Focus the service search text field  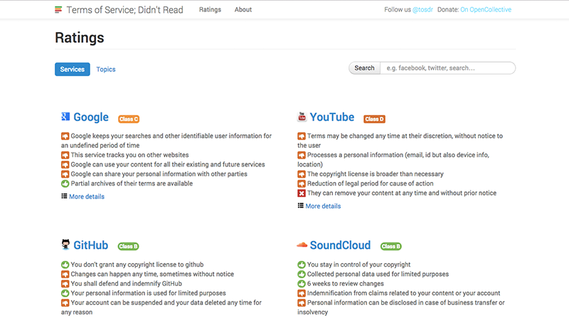[447, 68]
